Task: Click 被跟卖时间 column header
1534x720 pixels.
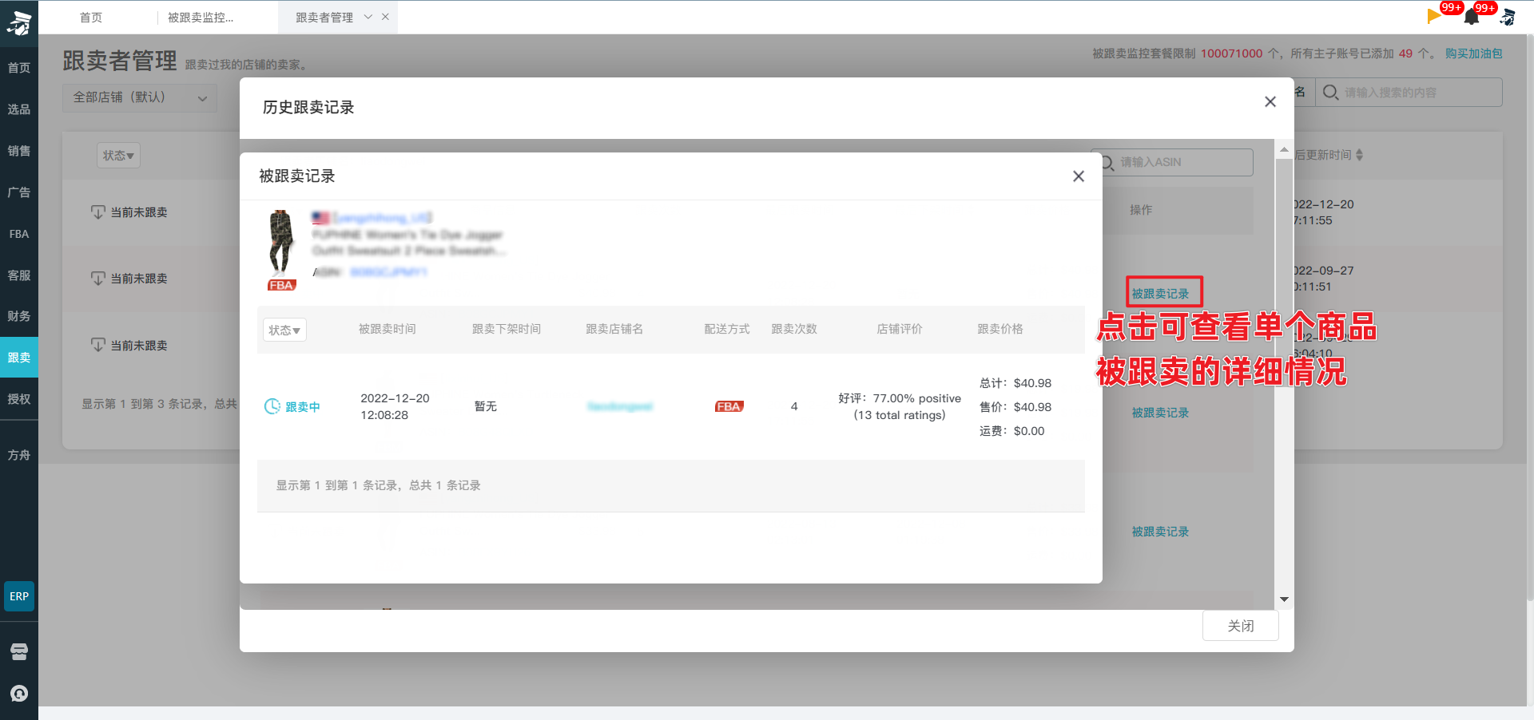Action: click(x=387, y=329)
